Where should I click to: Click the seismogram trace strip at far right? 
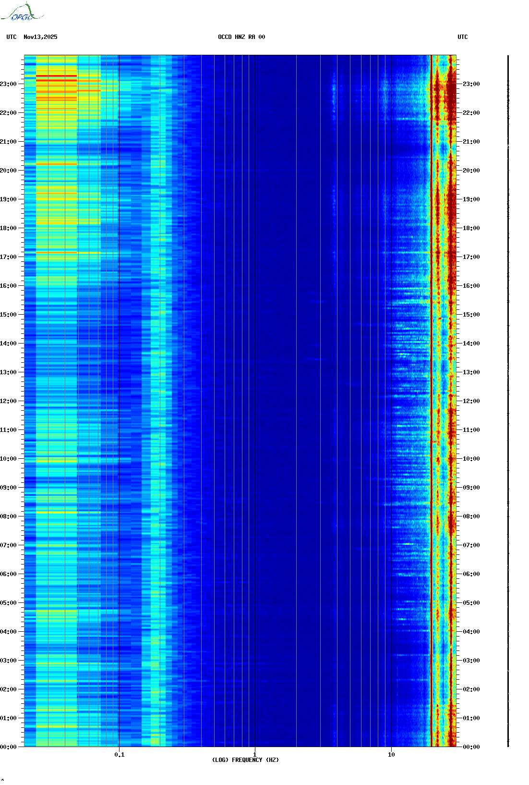[x=508, y=401]
